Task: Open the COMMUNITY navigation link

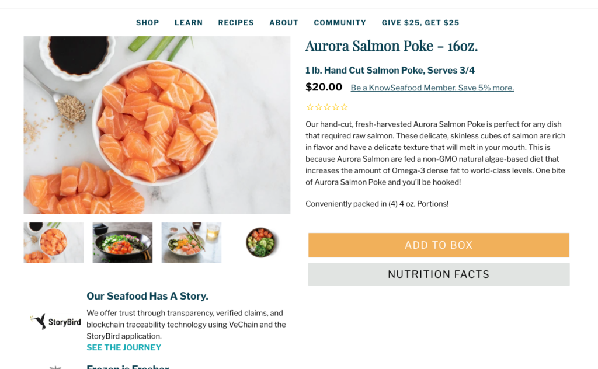Action: 340,23
